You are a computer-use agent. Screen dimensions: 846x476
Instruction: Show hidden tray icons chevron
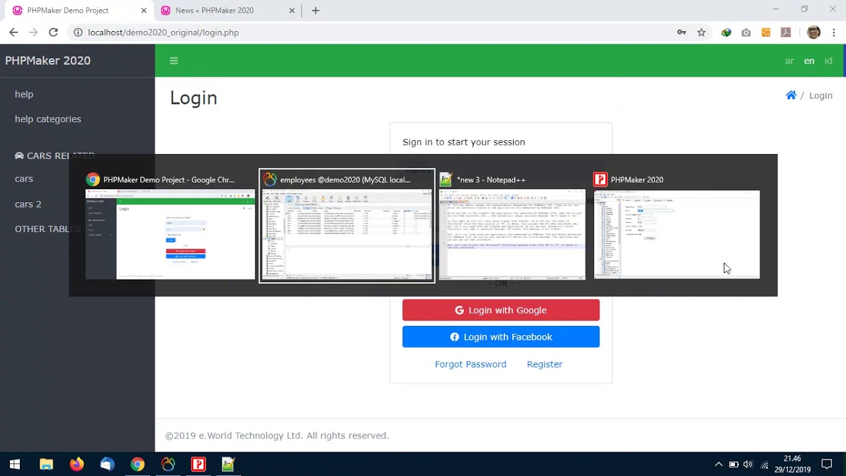[x=718, y=464]
